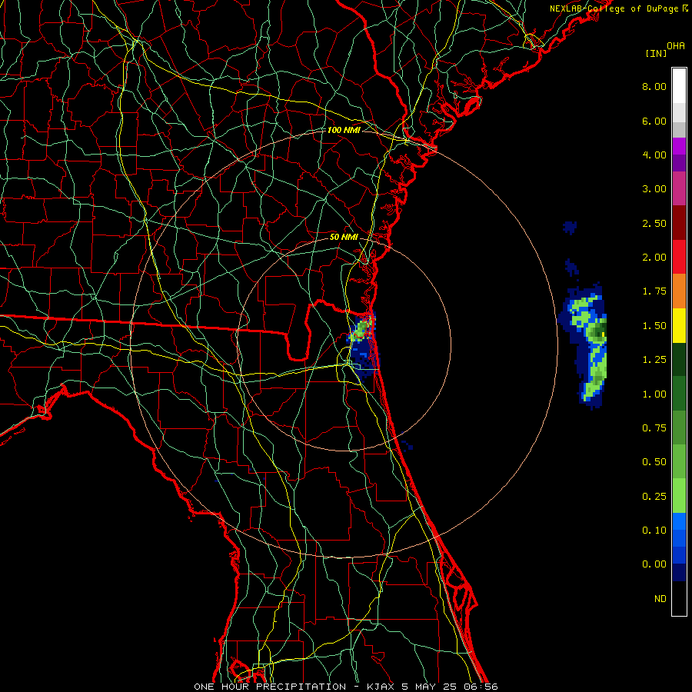The height and width of the screenshot is (692, 692).
Task: Click the 06:56 timestamp in the caption
Action: click(481, 687)
